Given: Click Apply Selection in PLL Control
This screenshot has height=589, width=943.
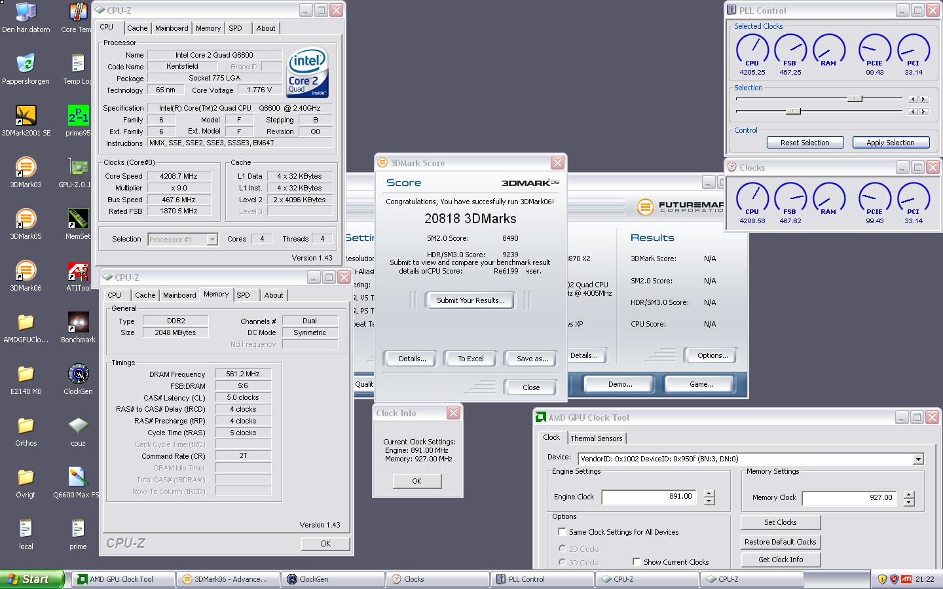Looking at the screenshot, I should 890,143.
